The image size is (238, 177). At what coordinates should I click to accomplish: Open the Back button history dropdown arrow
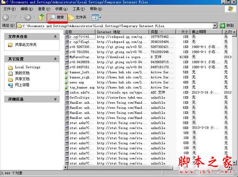coord(21,17)
